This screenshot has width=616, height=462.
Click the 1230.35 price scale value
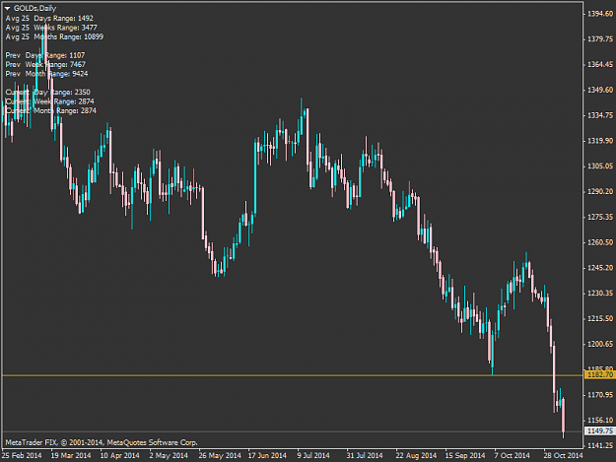pyautogui.click(x=600, y=294)
